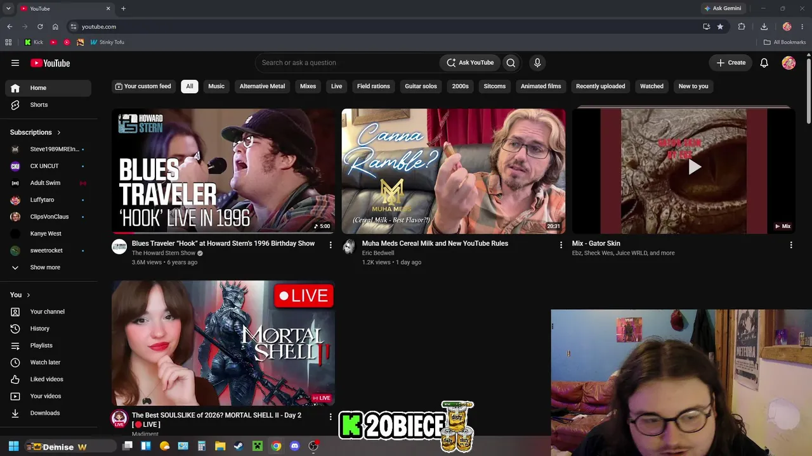Expand the Subscriptions section
The image size is (812, 456).
36,132
